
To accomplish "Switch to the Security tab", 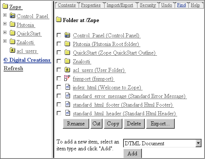I will tap(148, 5).
